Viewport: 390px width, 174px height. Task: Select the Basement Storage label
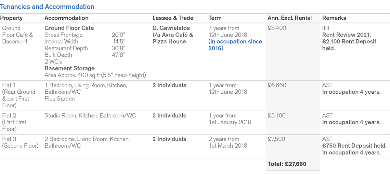click(x=70, y=68)
